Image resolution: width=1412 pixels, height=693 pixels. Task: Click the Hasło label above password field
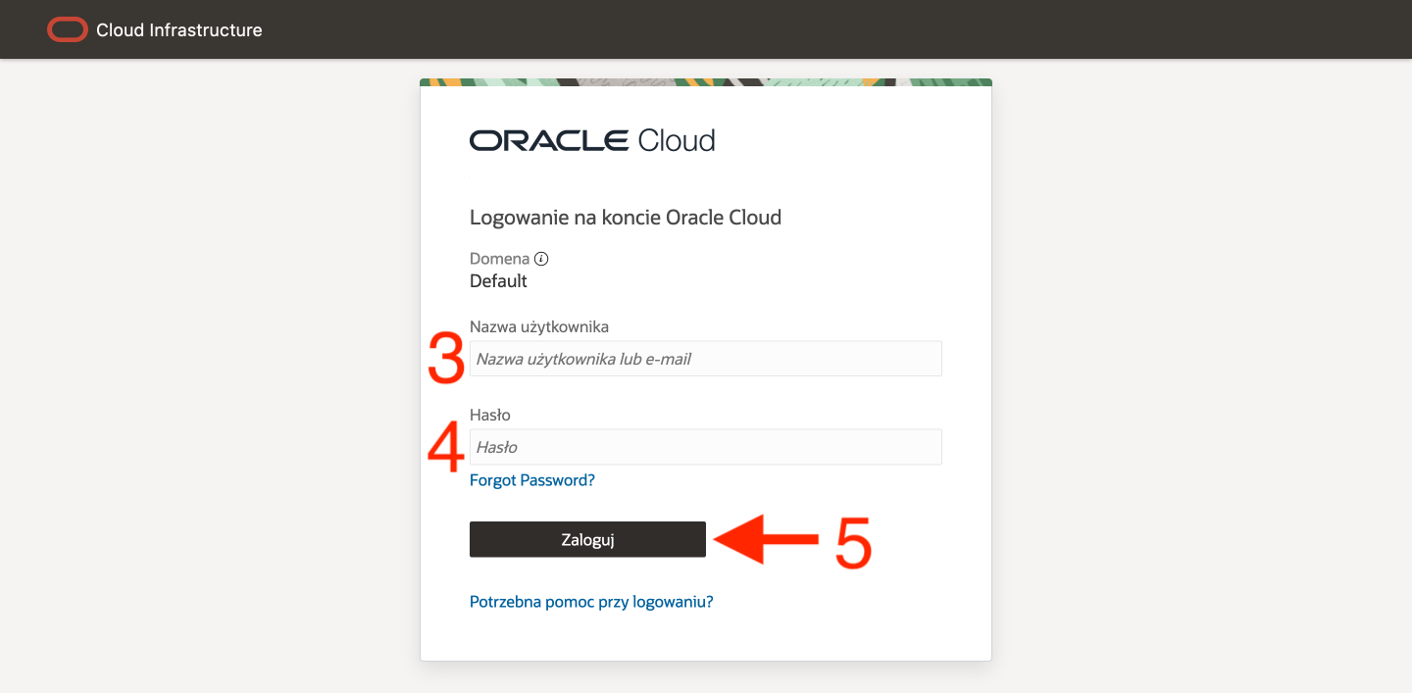pyautogui.click(x=489, y=415)
